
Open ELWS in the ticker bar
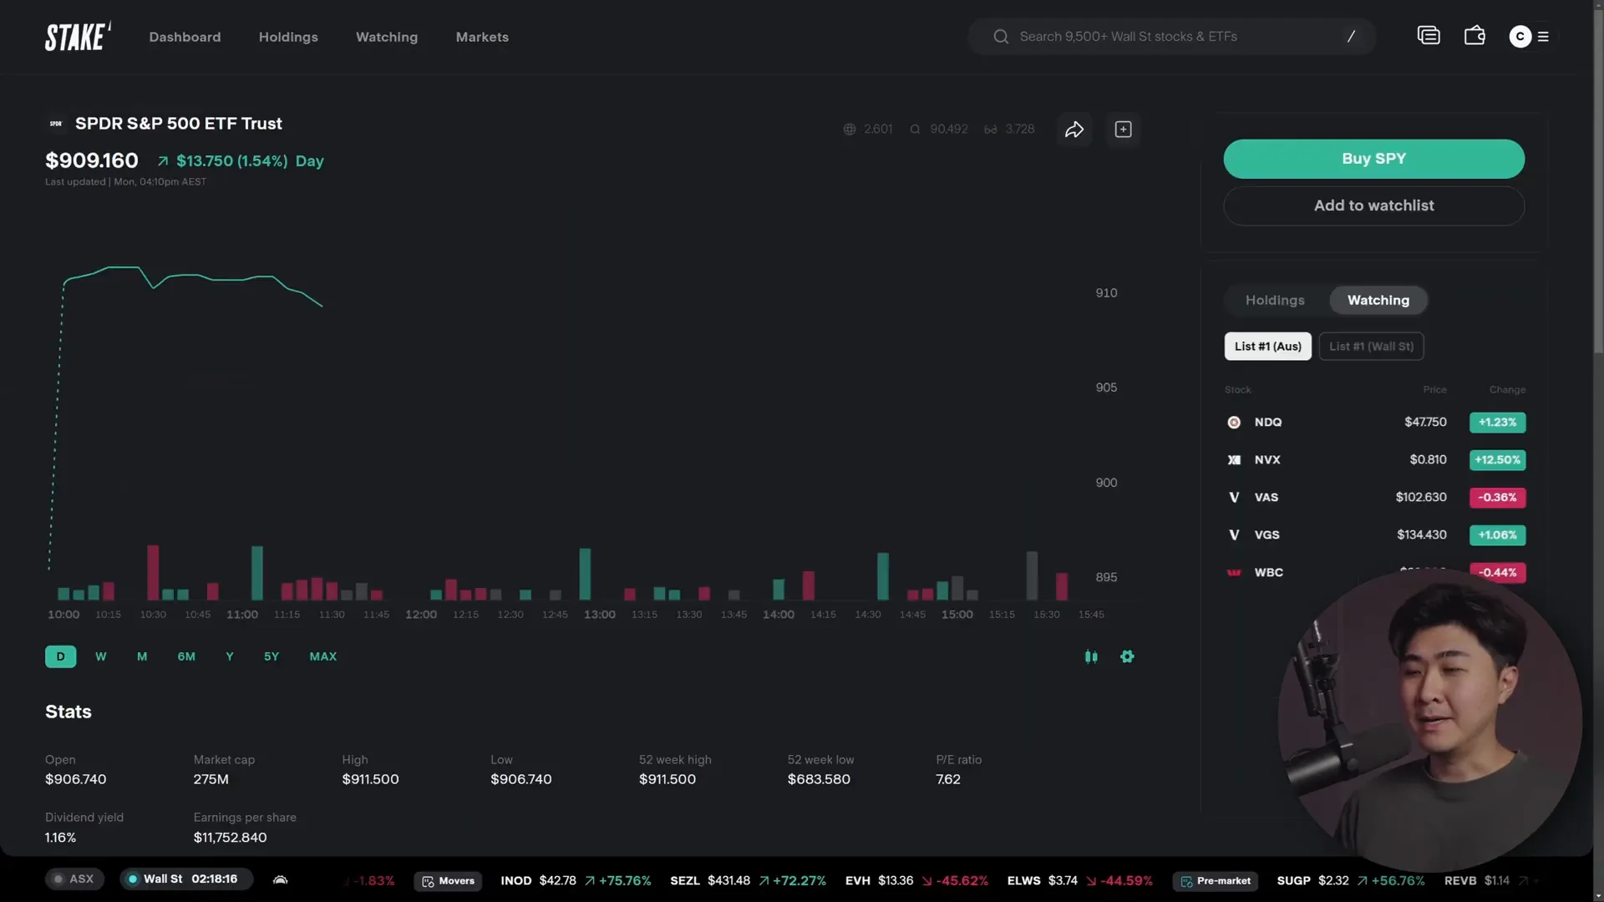point(1079,881)
